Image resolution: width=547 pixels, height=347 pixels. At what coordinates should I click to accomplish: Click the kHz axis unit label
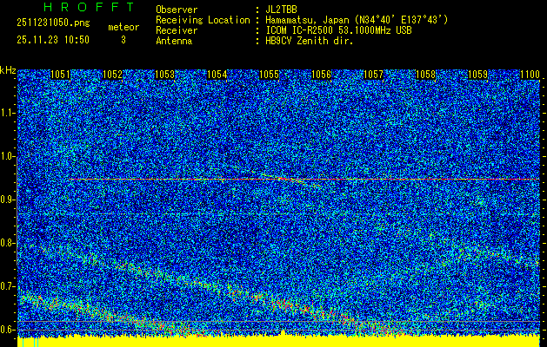[8, 69]
